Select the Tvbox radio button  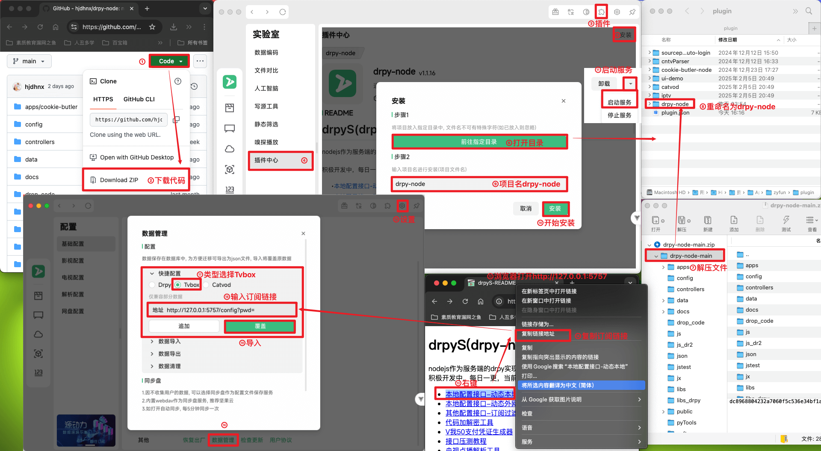point(177,285)
